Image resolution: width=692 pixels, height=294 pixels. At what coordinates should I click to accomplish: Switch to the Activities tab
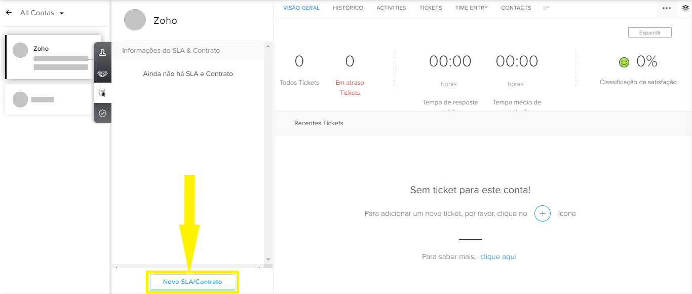[391, 8]
